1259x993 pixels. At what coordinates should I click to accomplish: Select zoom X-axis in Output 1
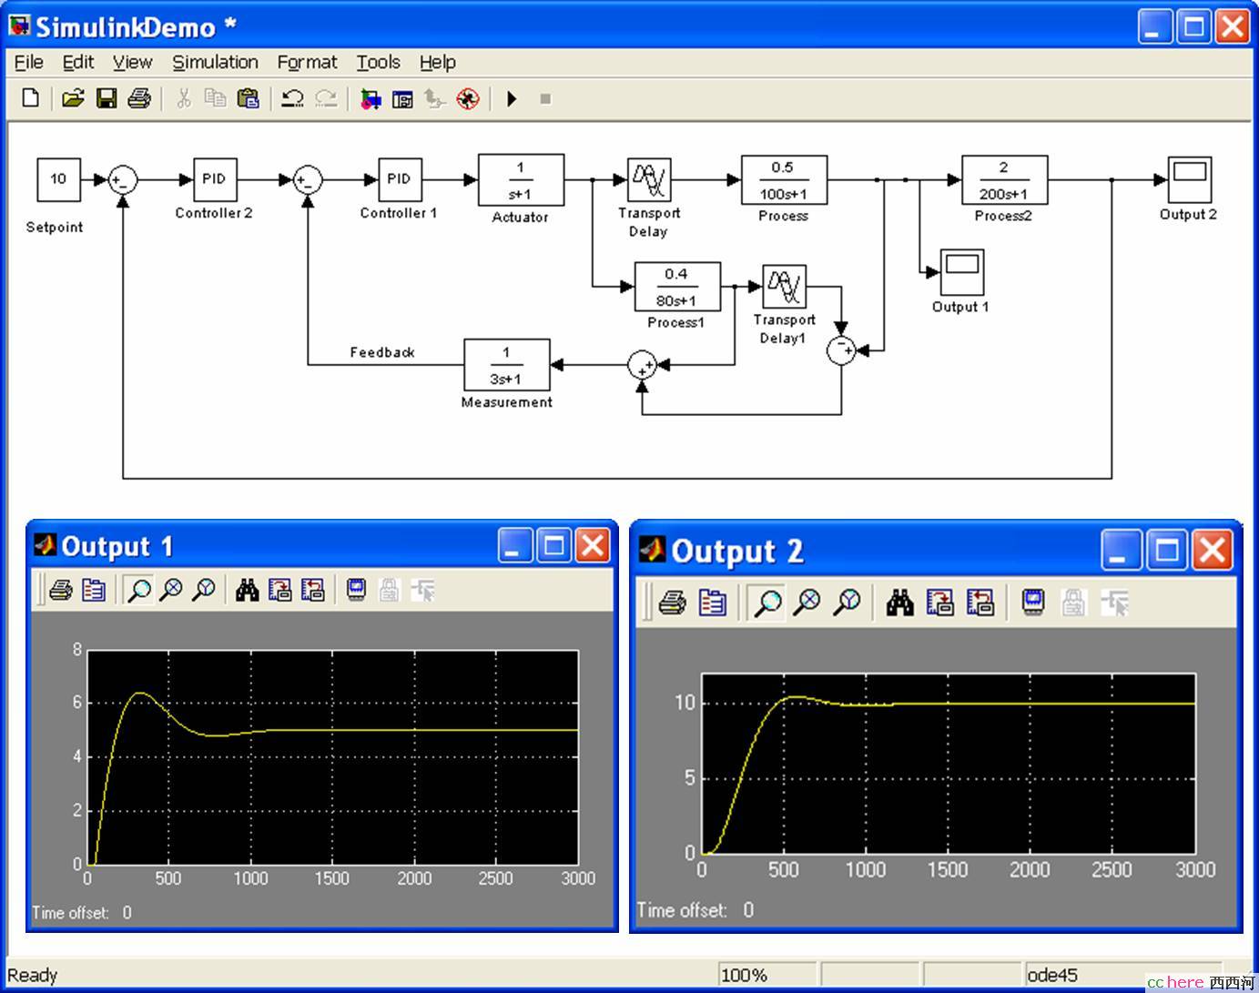(x=171, y=590)
